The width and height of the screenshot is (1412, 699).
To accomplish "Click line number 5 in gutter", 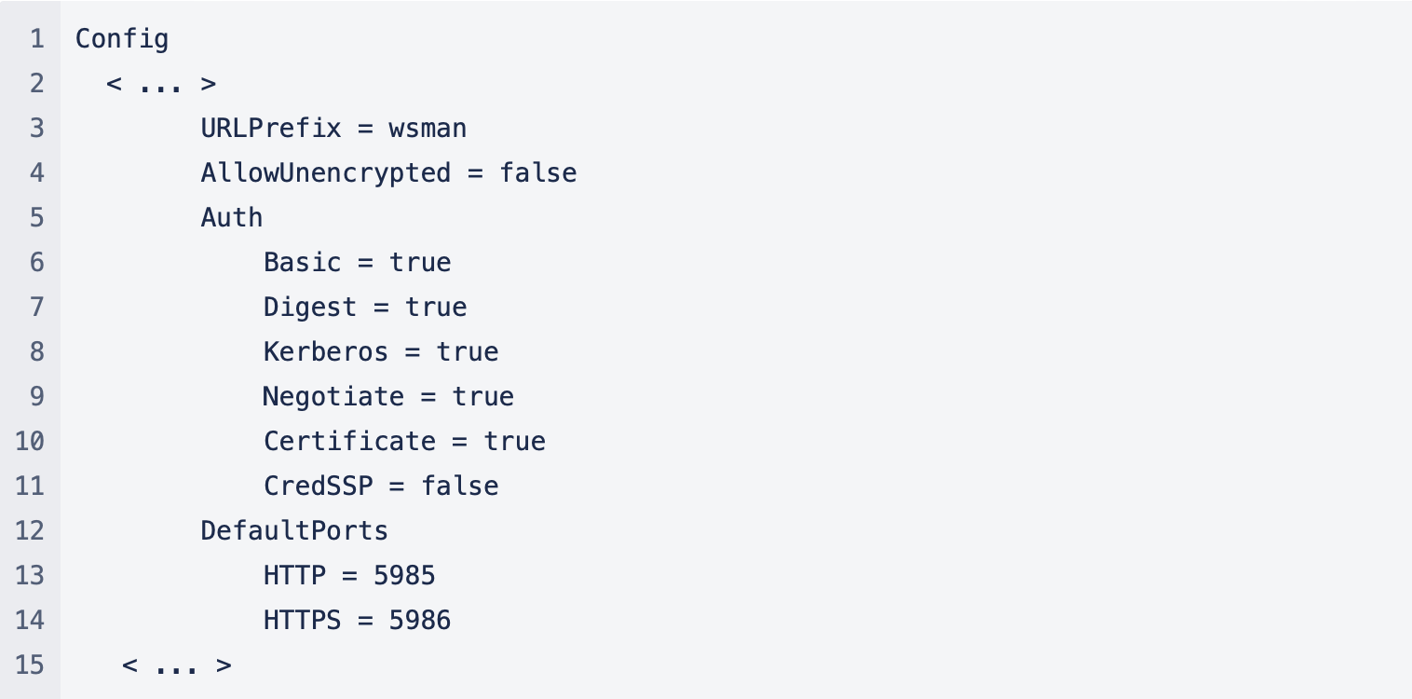I will (x=36, y=217).
